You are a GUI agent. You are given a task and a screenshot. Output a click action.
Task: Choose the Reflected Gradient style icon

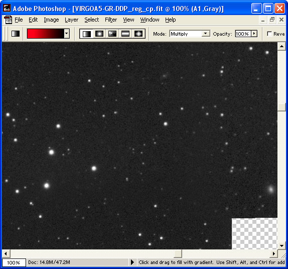(x=125, y=34)
